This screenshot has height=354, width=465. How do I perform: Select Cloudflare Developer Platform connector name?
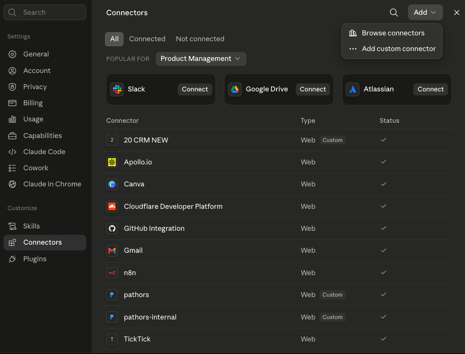[173, 206]
